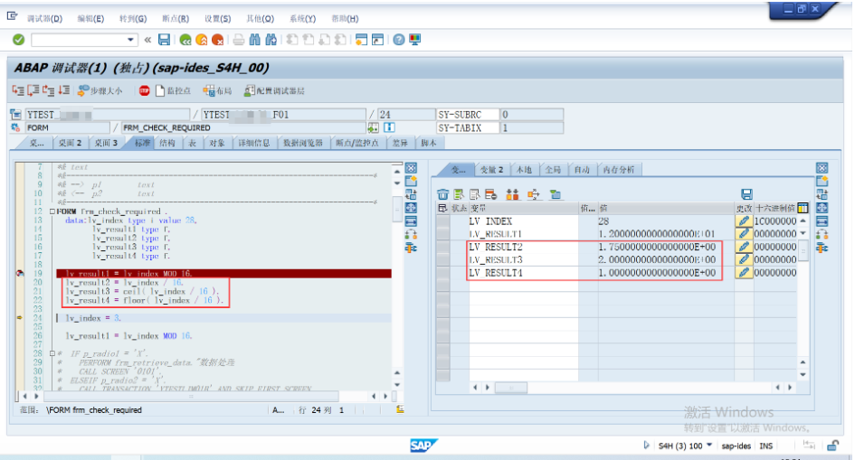The image size is (855, 460).
Task: Click the source code vertical scrollbar thumb
Action: pyautogui.click(x=397, y=209)
